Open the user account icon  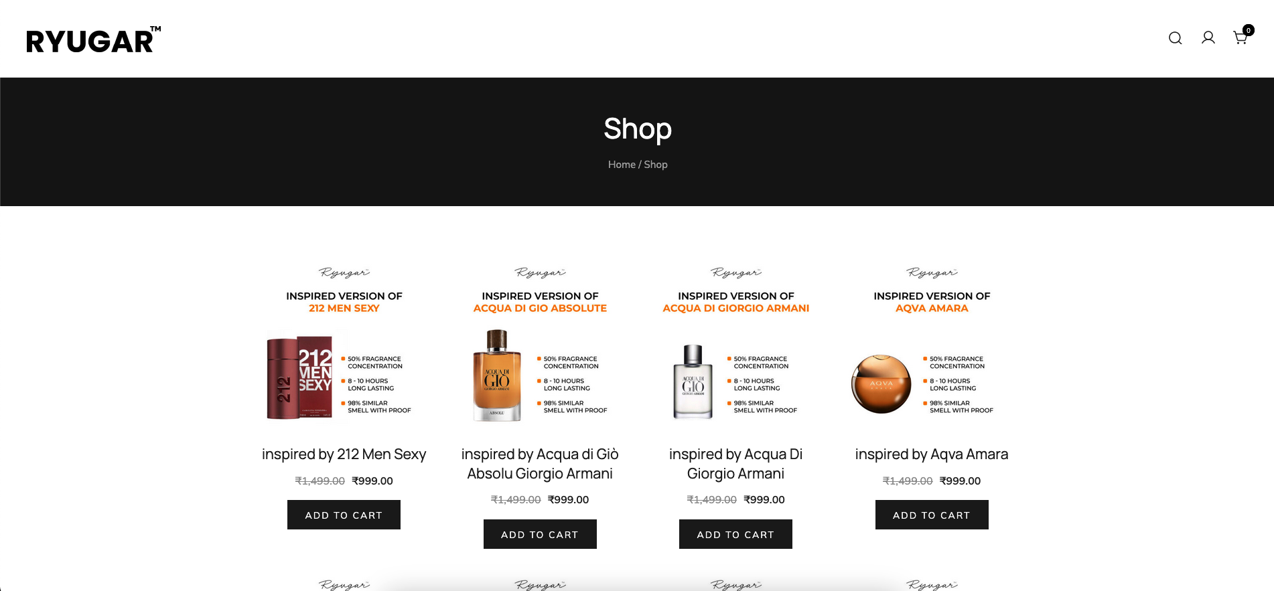click(1208, 38)
